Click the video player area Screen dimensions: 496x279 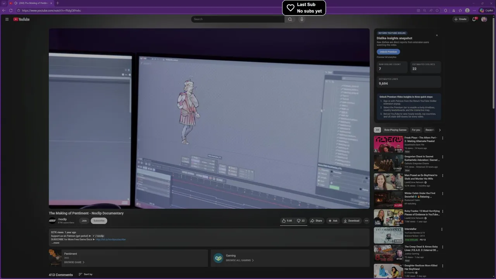pyautogui.click(x=209, y=119)
